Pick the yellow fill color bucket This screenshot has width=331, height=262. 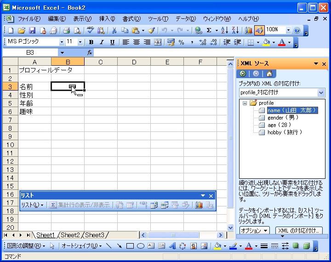(x=266, y=42)
